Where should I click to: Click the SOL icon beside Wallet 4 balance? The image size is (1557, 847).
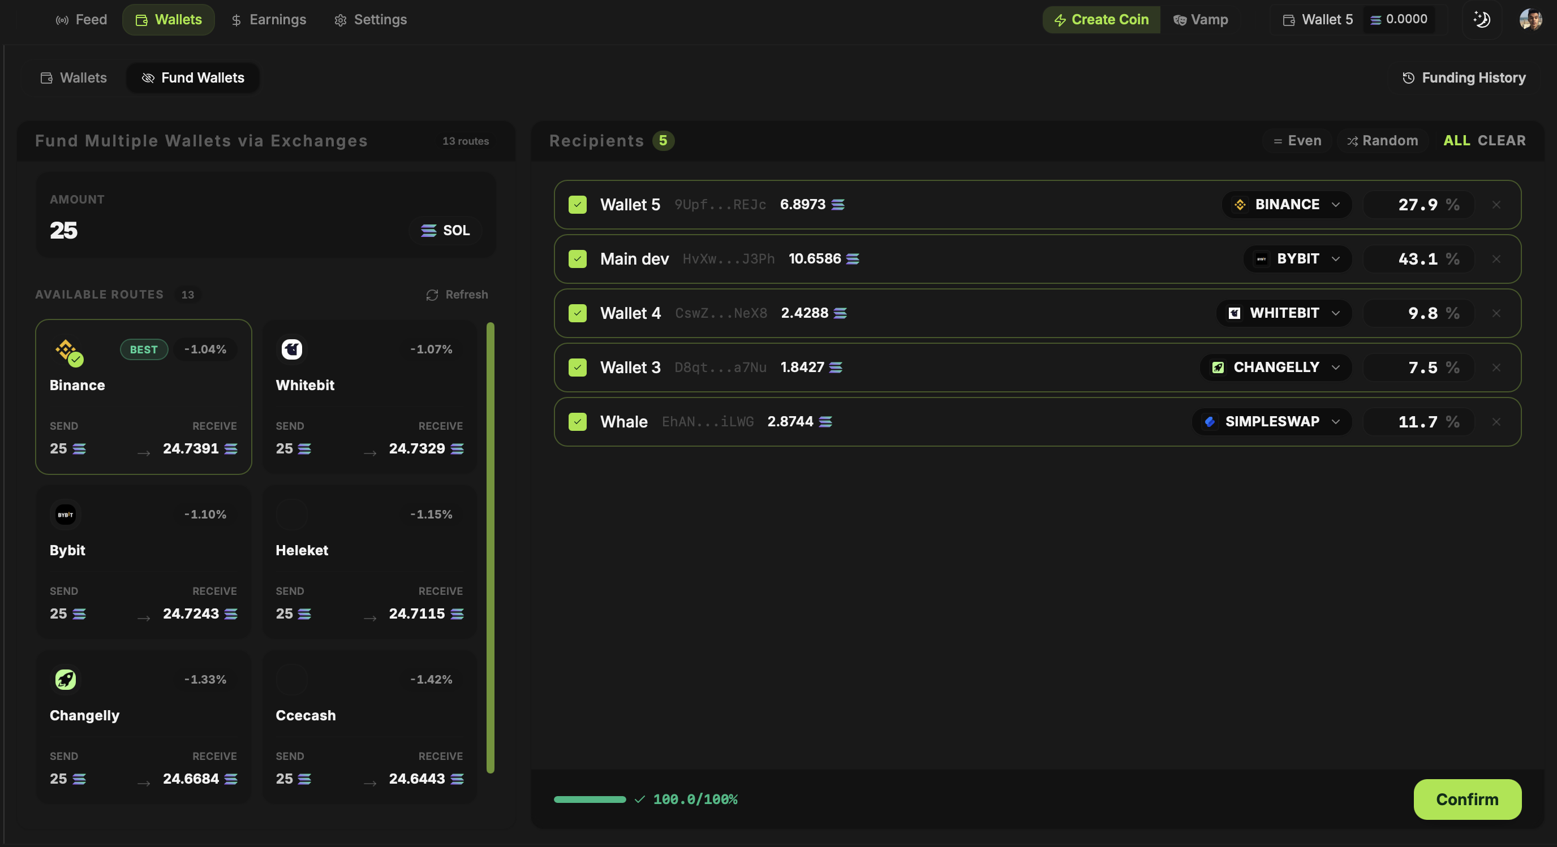coord(840,313)
